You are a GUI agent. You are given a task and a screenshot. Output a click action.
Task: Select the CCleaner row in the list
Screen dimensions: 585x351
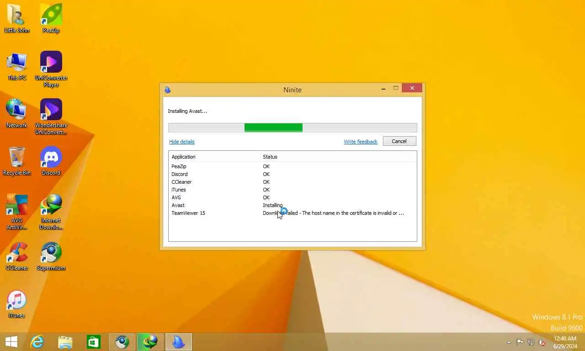click(292, 182)
